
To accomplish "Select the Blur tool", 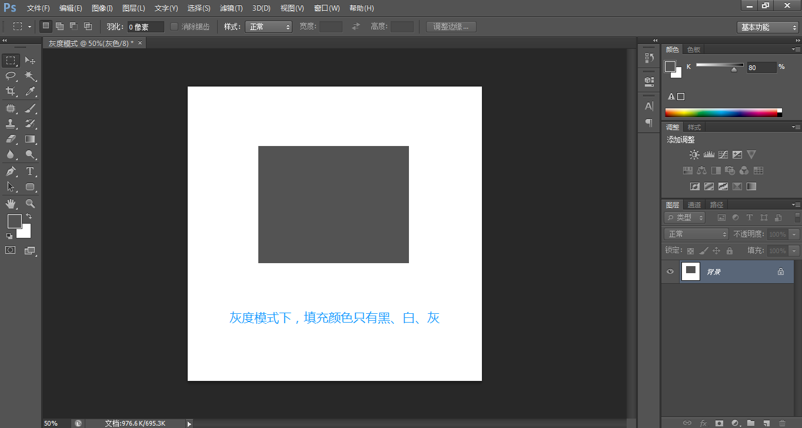I will [x=11, y=155].
